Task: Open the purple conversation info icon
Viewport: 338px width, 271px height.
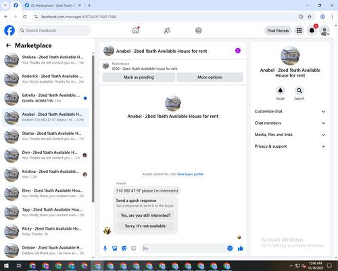Action: click(238, 51)
